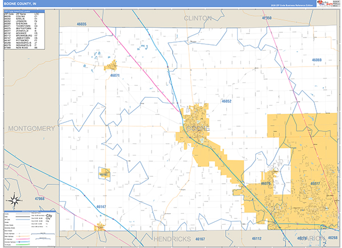Click the green line swatch in legend
This screenshot has width=342, height=248.
(23, 245)
